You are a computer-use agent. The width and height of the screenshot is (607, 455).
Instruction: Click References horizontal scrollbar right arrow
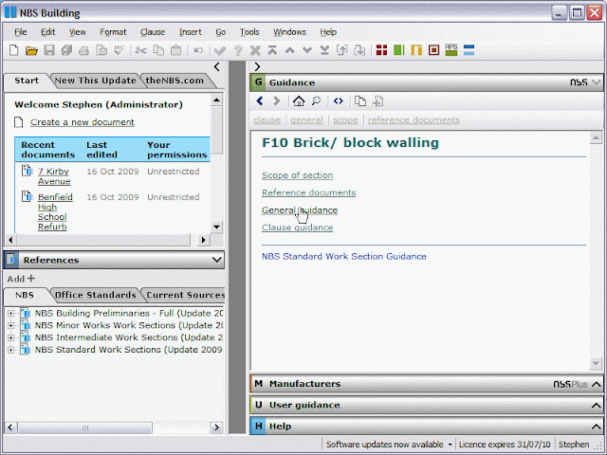tap(216, 428)
